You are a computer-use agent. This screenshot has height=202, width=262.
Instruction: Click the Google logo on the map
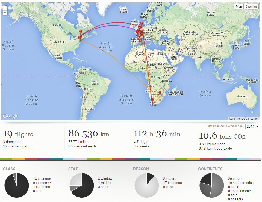[x=11, y=116]
